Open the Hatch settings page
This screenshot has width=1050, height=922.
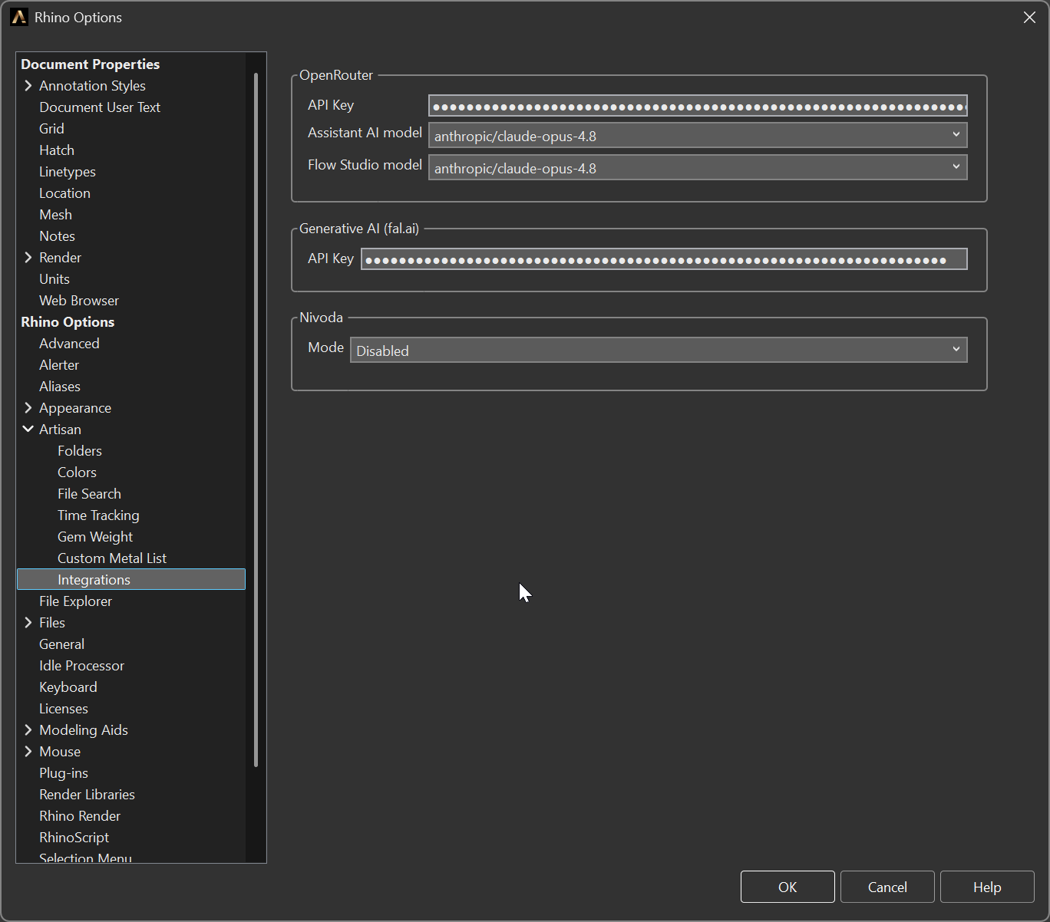coord(57,150)
